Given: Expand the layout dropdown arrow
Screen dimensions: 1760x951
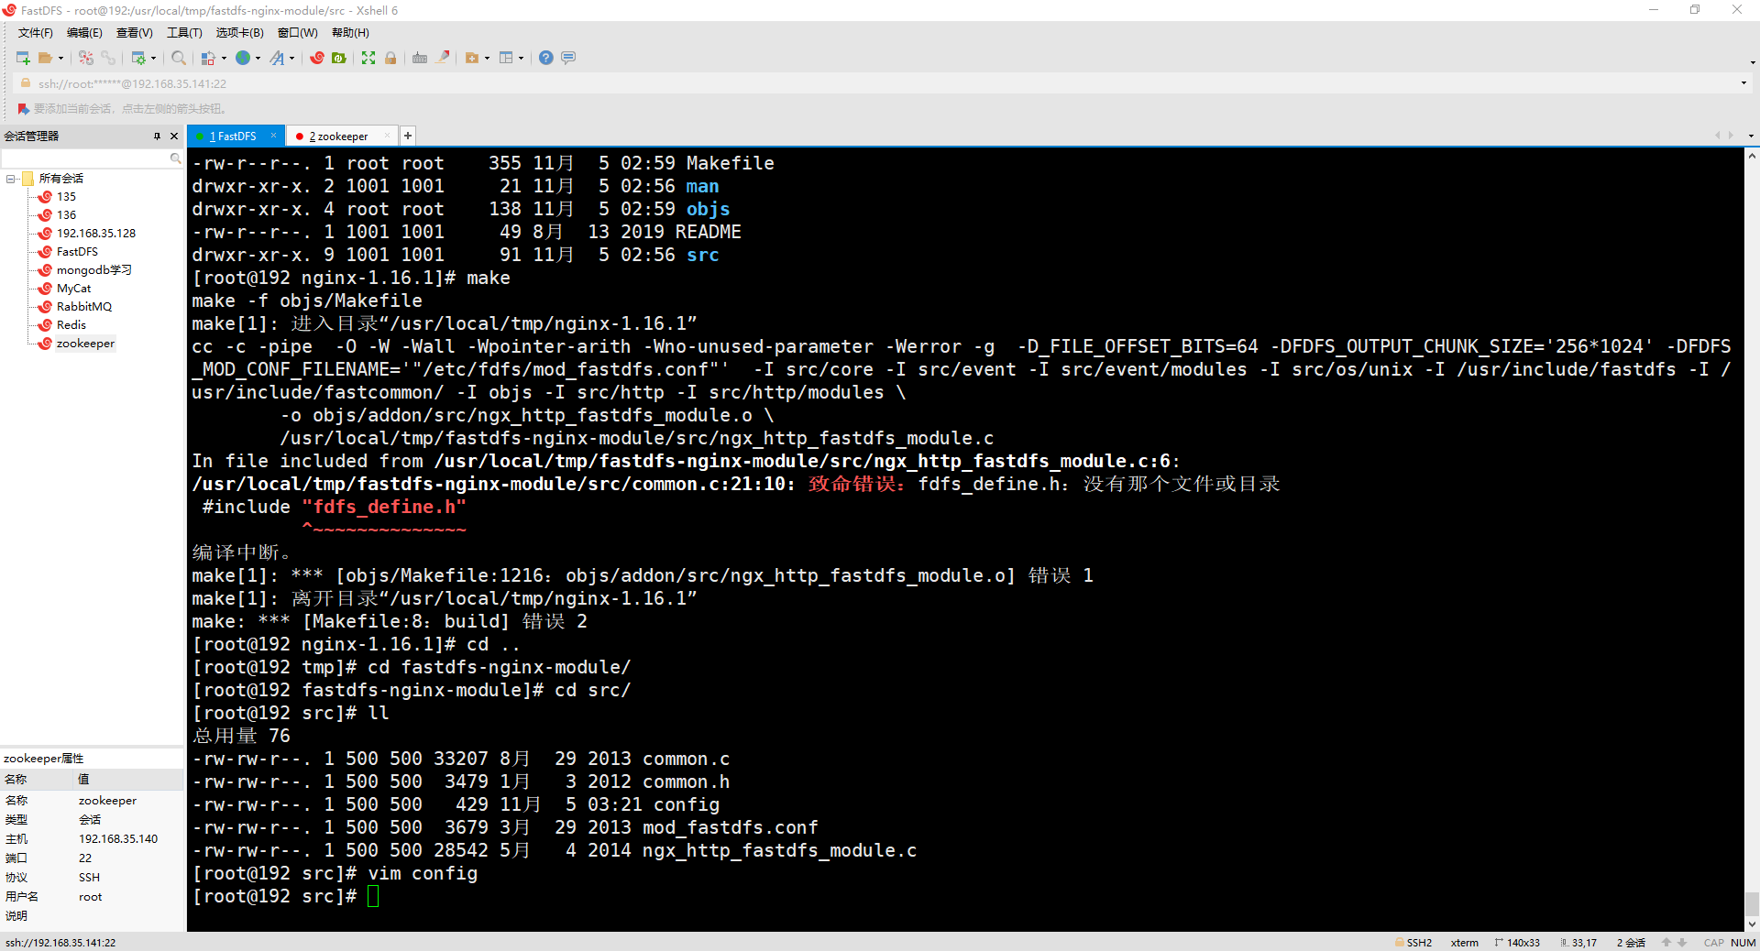Looking at the screenshot, I should pyautogui.click(x=521, y=58).
